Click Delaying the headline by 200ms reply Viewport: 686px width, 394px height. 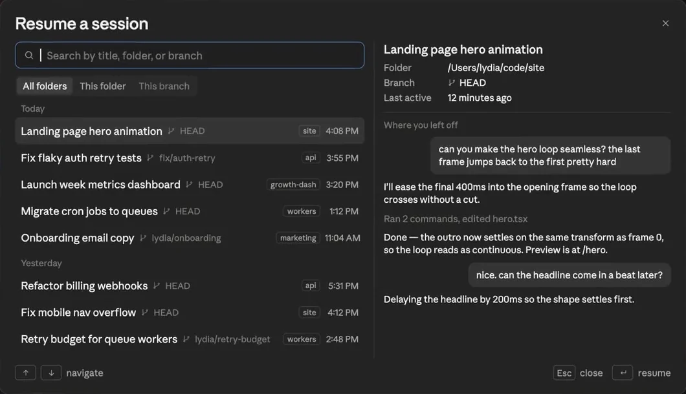coord(509,300)
